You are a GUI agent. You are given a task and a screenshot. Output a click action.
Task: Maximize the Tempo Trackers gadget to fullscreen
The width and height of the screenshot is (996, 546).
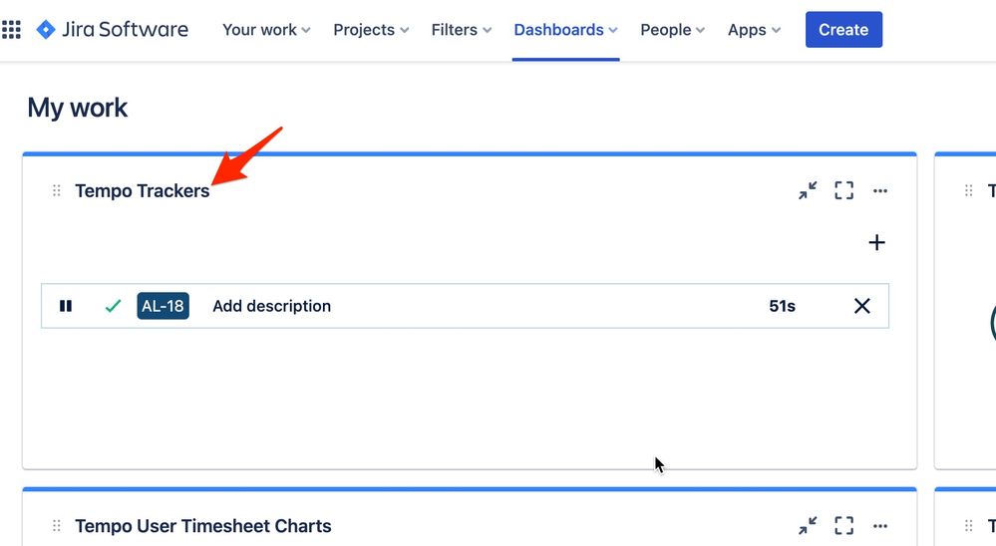coord(843,190)
